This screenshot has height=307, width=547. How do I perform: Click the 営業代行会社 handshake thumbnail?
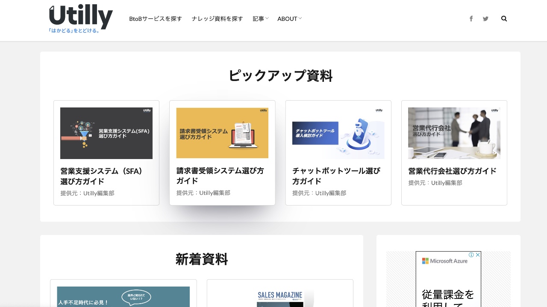[x=454, y=133]
